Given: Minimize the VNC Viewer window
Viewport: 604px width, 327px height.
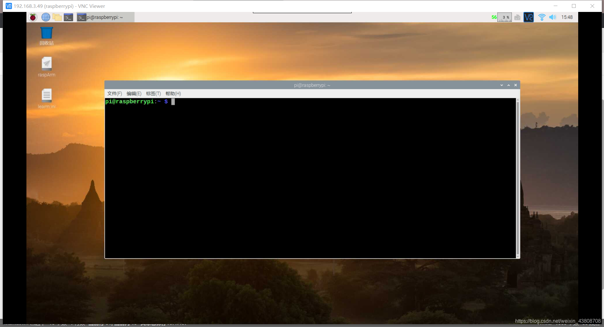Looking at the screenshot, I should pos(556,6).
